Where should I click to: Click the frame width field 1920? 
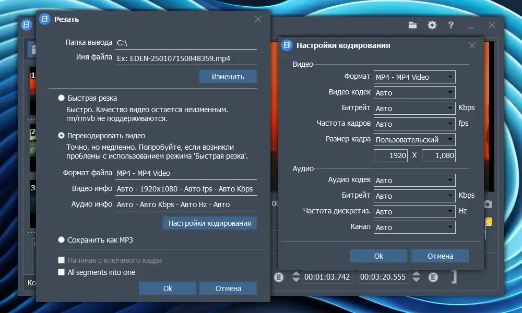pos(390,155)
